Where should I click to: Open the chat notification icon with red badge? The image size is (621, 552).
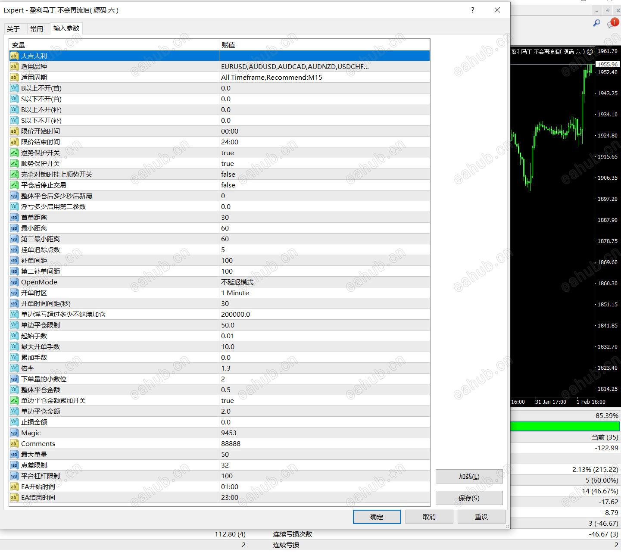click(613, 23)
